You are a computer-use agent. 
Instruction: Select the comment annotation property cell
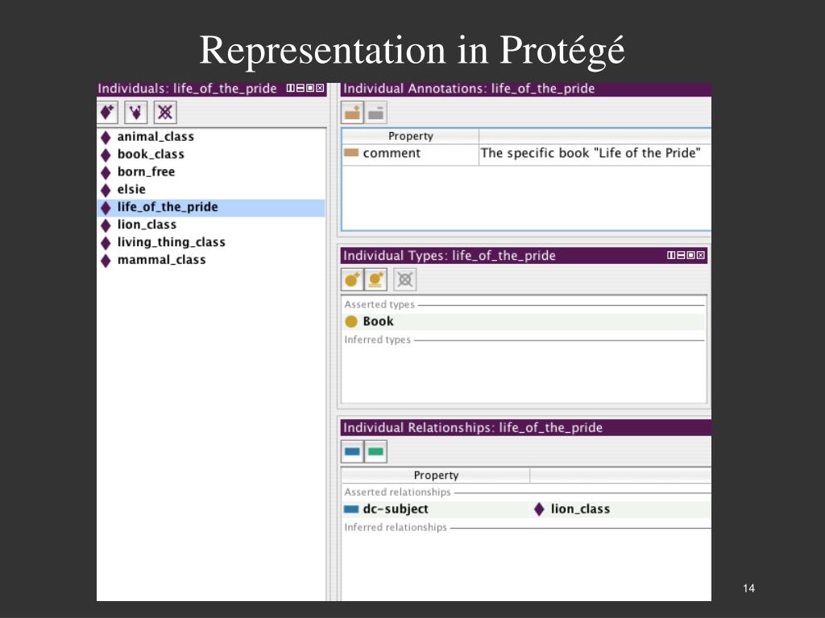click(x=410, y=154)
